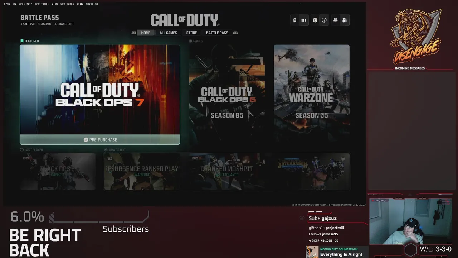The height and width of the screenshot is (258, 458).
Task: Open Warzone Season 05 tile
Action: [x=312, y=94]
